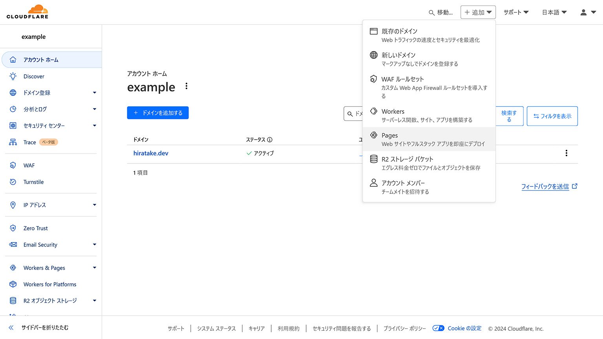This screenshot has height=339, width=603.
Task: Expand the R2 object storage sidebar section
Action: point(95,301)
